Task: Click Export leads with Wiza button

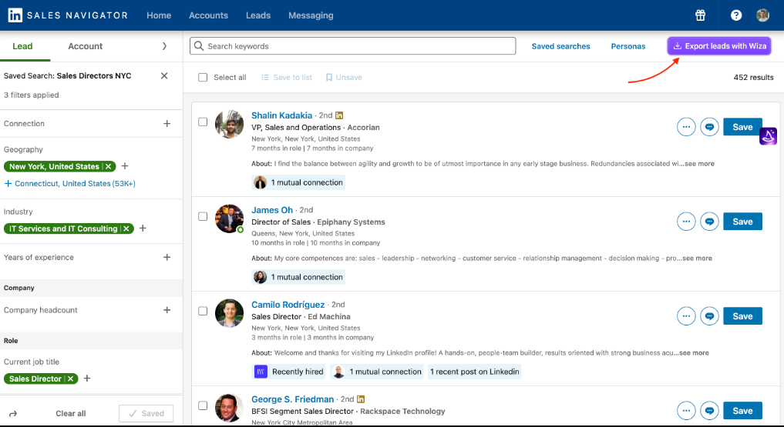Action: pos(719,46)
